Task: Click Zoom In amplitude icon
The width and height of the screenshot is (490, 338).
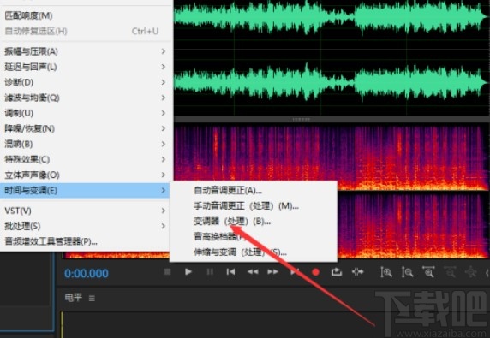Action: click(386, 272)
